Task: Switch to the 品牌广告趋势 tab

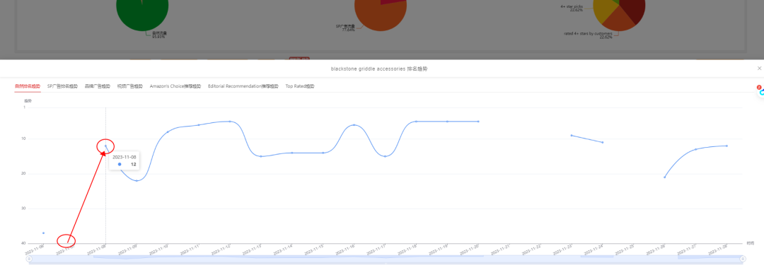Action: (x=98, y=86)
